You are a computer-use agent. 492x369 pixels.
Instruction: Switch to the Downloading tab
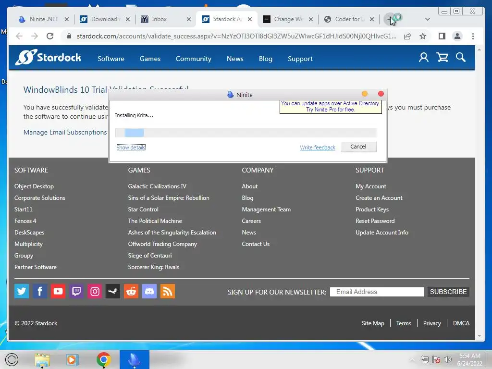pos(105,19)
